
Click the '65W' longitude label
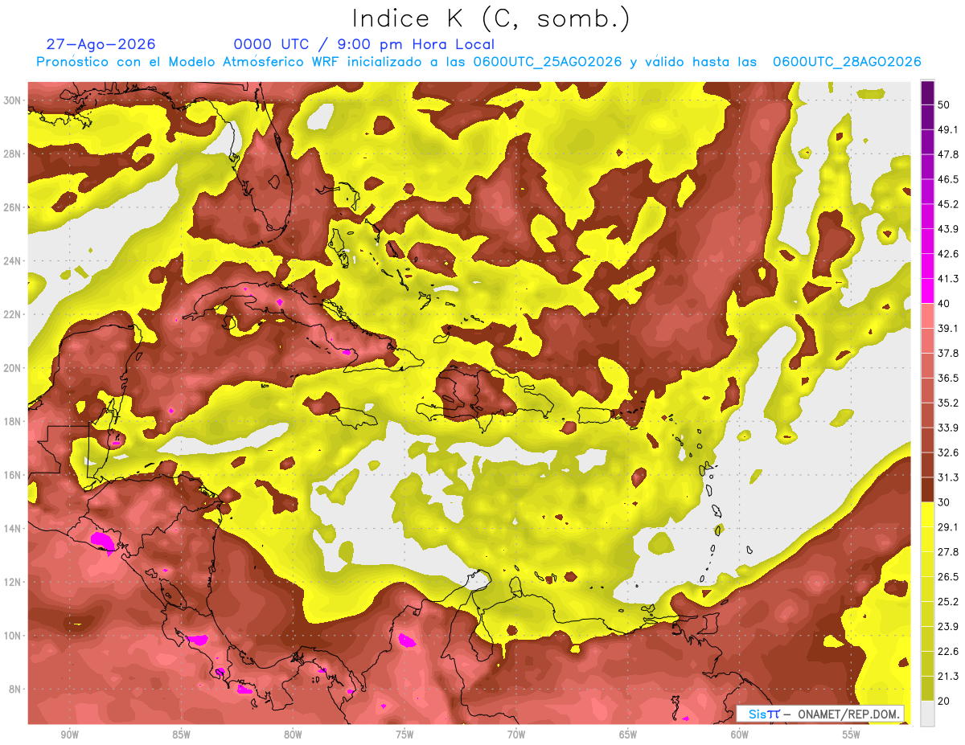[628, 735]
